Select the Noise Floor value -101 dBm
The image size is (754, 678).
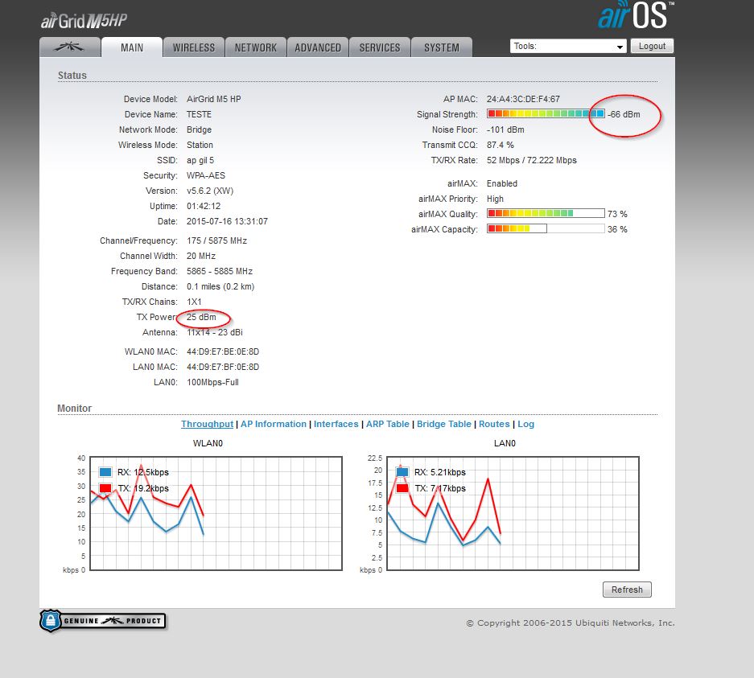[x=505, y=129]
